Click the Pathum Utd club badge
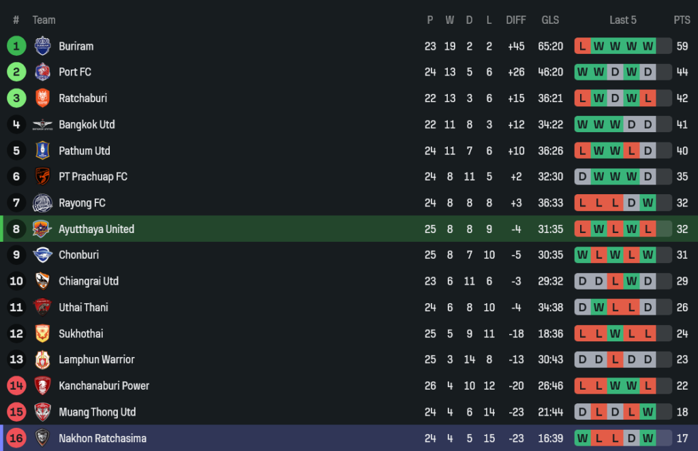The image size is (698, 451). click(42, 151)
